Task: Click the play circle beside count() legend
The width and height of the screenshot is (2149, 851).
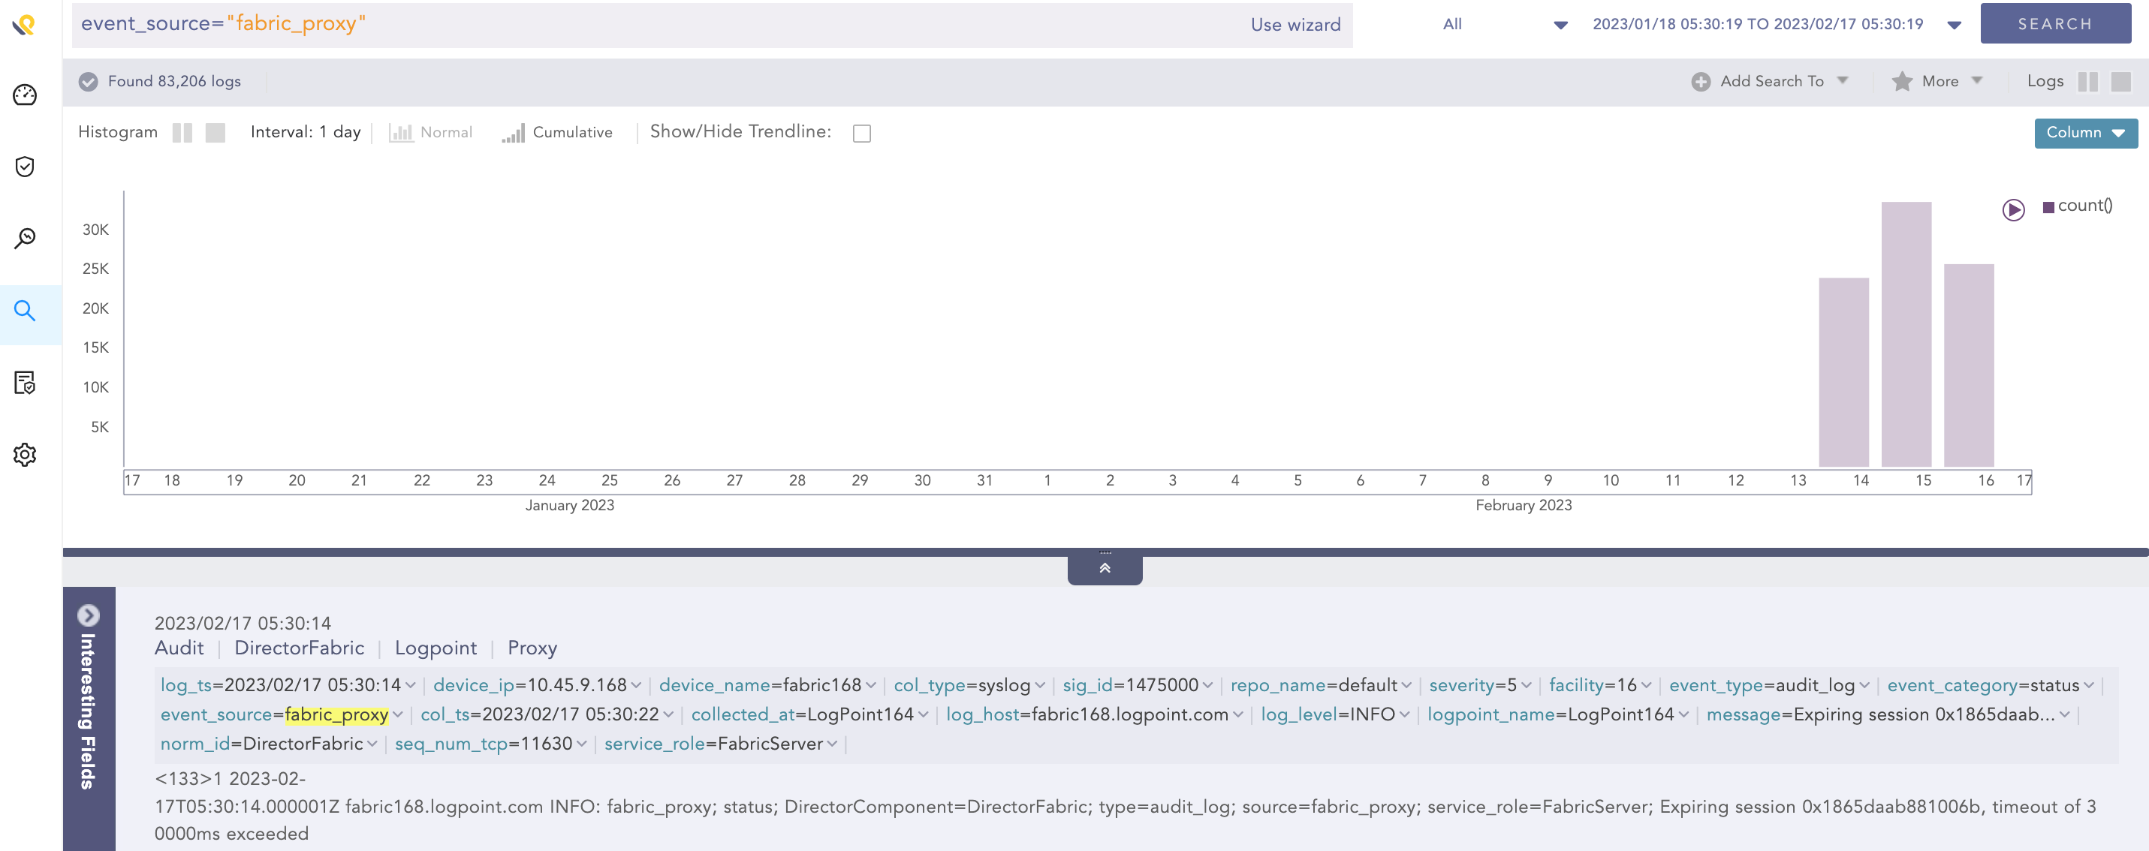Action: 2013,210
